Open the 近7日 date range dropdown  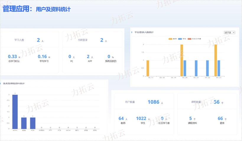230,32
